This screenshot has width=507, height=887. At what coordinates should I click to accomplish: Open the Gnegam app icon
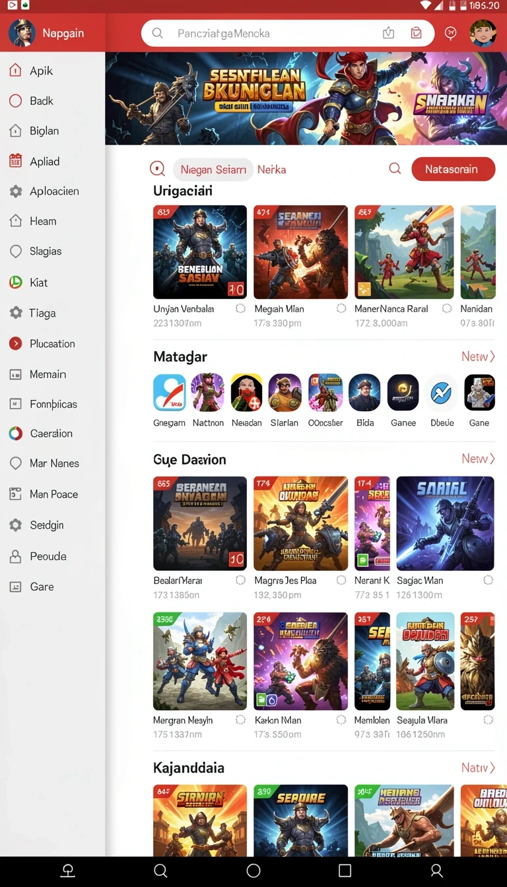pos(170,393)
